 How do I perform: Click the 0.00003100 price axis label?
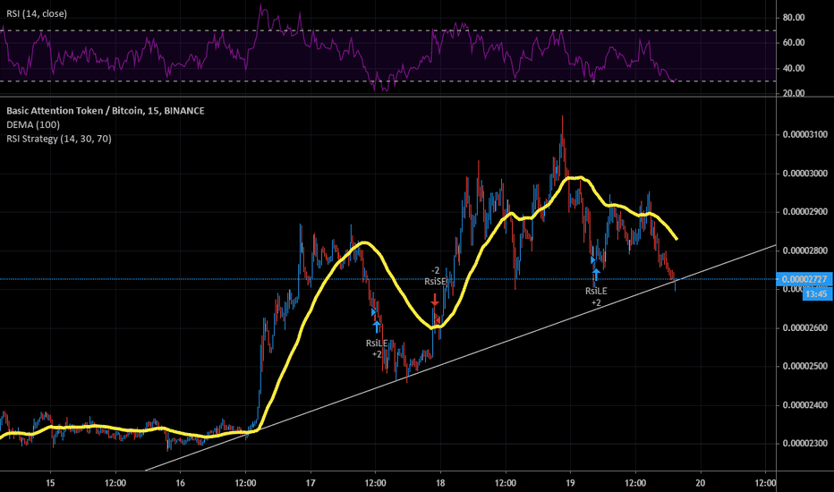pyautogui.click(x=804, y=134)
